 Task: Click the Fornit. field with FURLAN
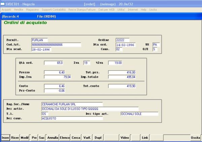[x=39, y=40]
